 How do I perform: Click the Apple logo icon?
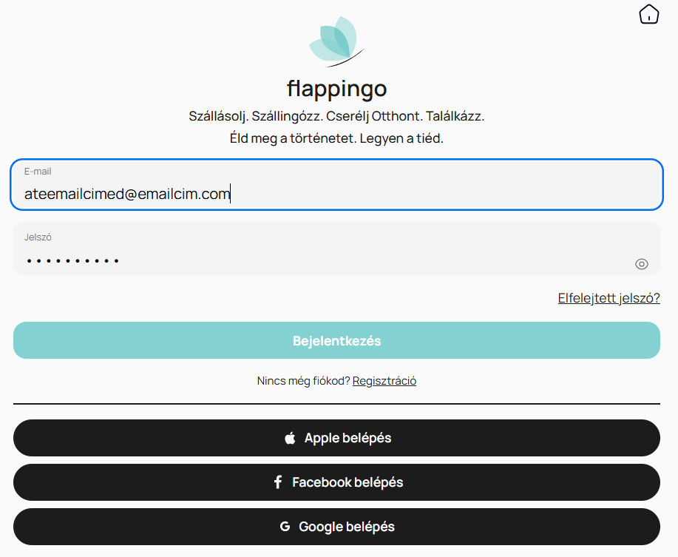(290, 438)
